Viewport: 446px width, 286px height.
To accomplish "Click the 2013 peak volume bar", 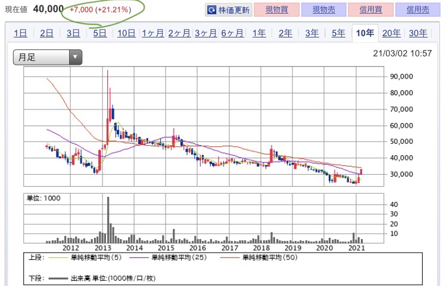I will pos(108,220).
